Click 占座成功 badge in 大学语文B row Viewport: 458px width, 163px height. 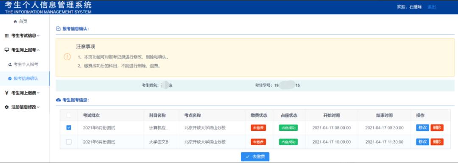(x=288, y=142)
